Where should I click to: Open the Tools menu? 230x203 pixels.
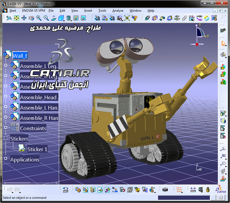(x=102, y=11)
